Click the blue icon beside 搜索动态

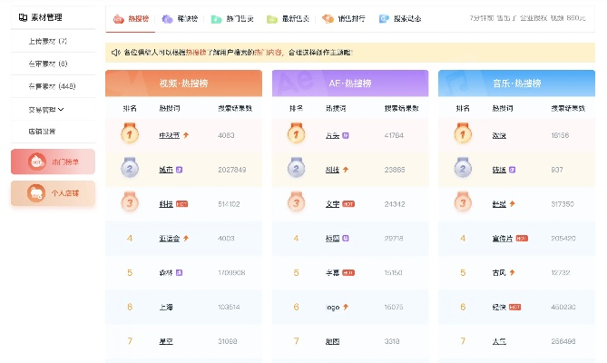pyautogui.click(x=384, y=18)
